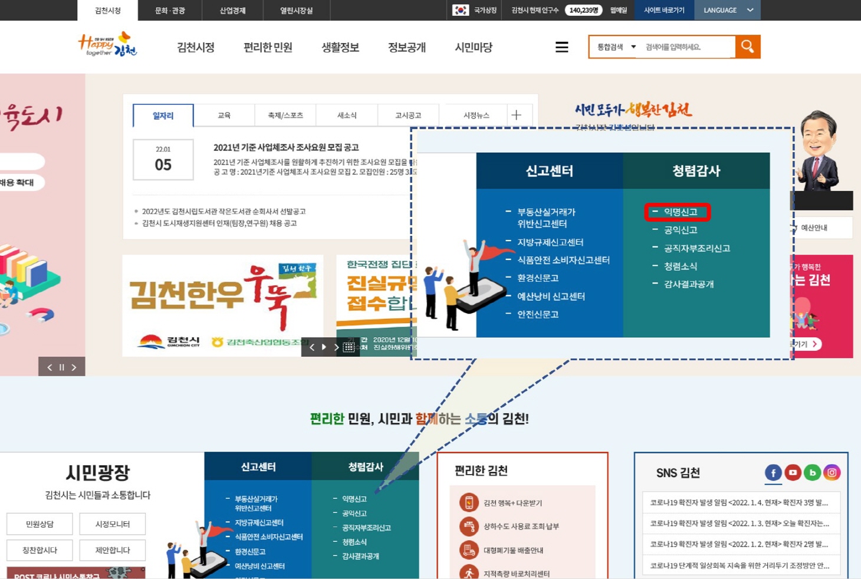Open the 익명신고 link in the enlarged 청렴감사 panel

point(680,212)
